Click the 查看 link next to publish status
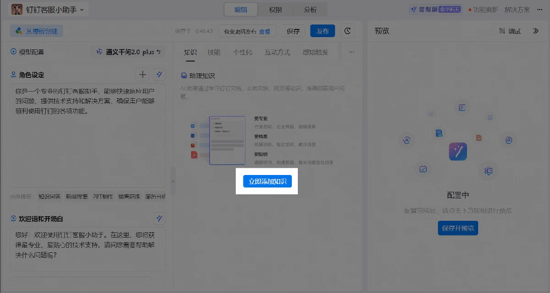This screenshot has width=550, height=293. (264, 31)
